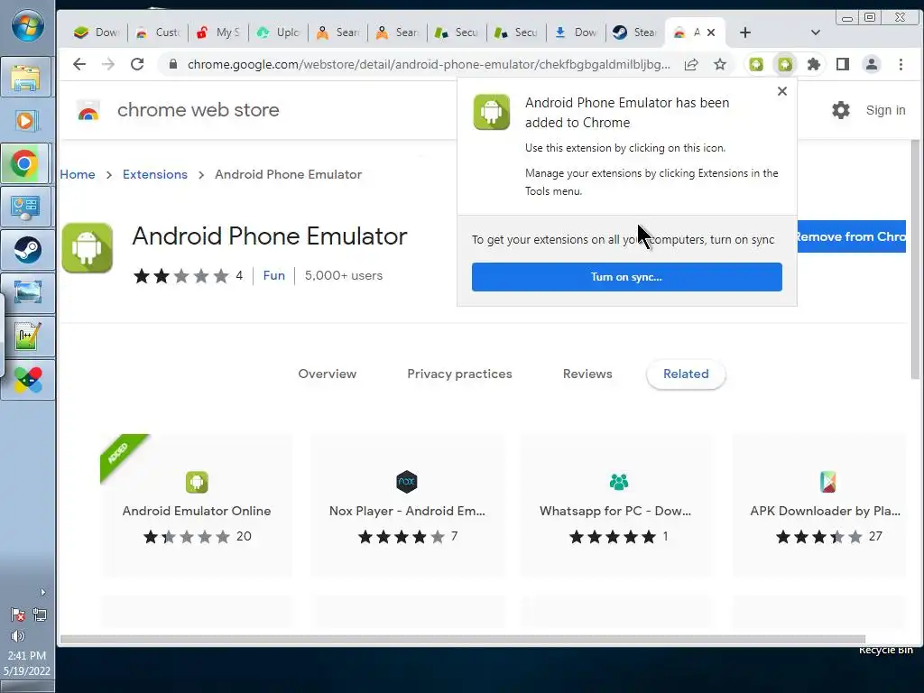
Task: Switch to the Uplo tab
Action: 279,32
